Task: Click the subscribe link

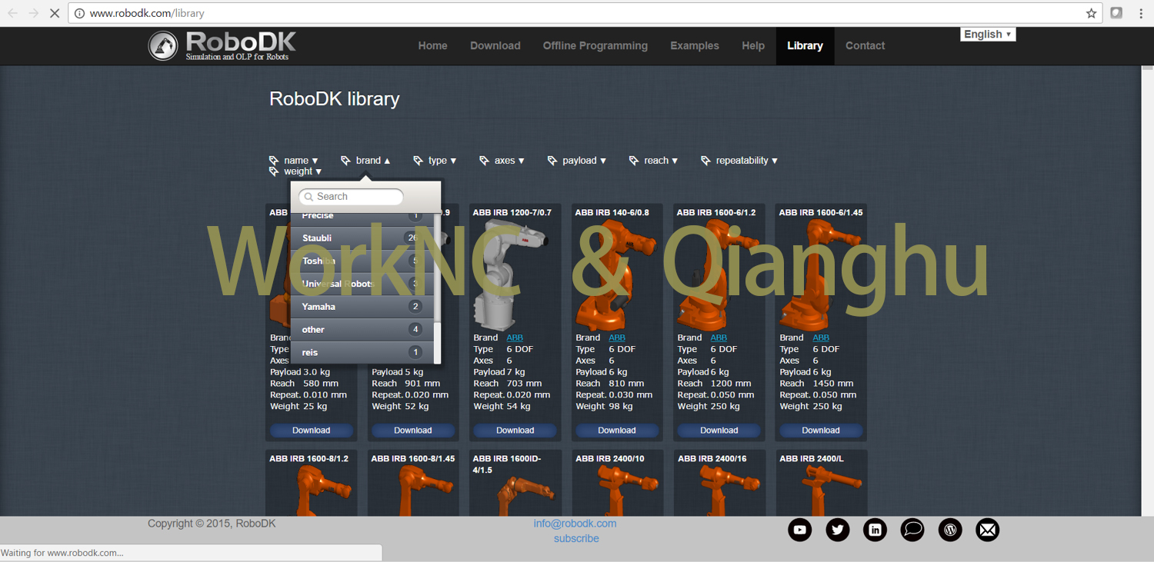Action: pos(576,538)
